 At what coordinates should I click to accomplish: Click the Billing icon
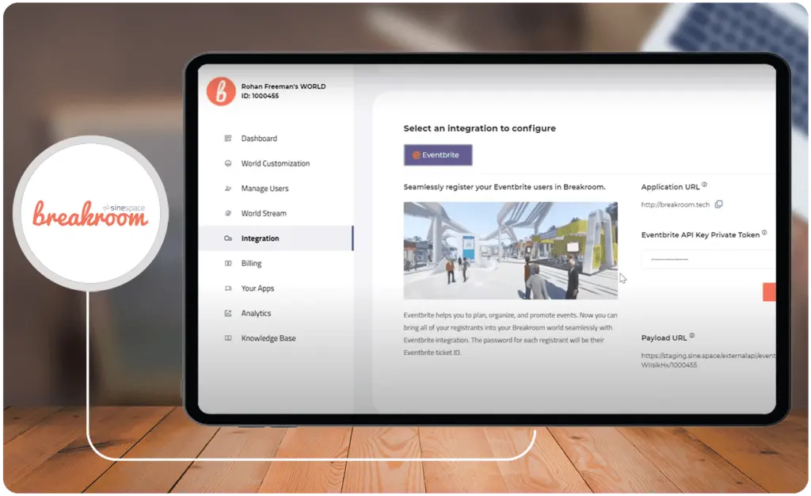(228, 263)
